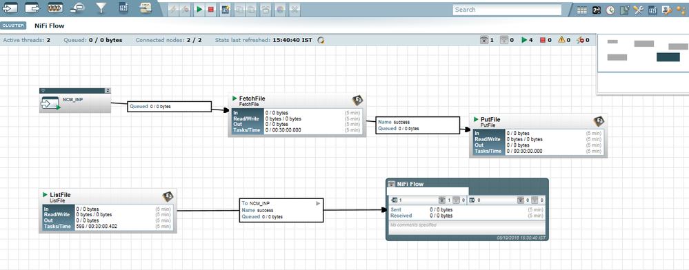
Task: Select connection labeled To NCM_INP
Action: 281,210
